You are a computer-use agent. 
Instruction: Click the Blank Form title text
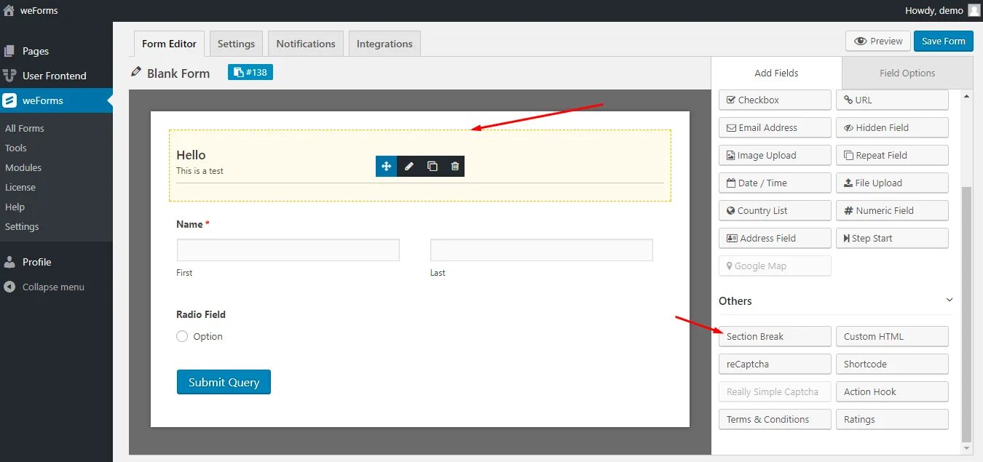(178, 73)
